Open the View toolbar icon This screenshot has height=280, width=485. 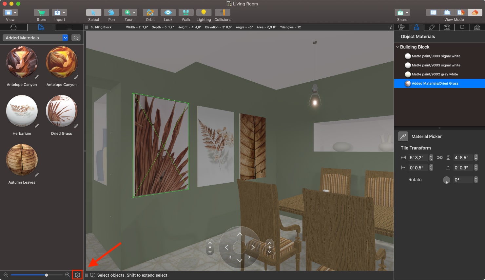click(x=8, y=12)
